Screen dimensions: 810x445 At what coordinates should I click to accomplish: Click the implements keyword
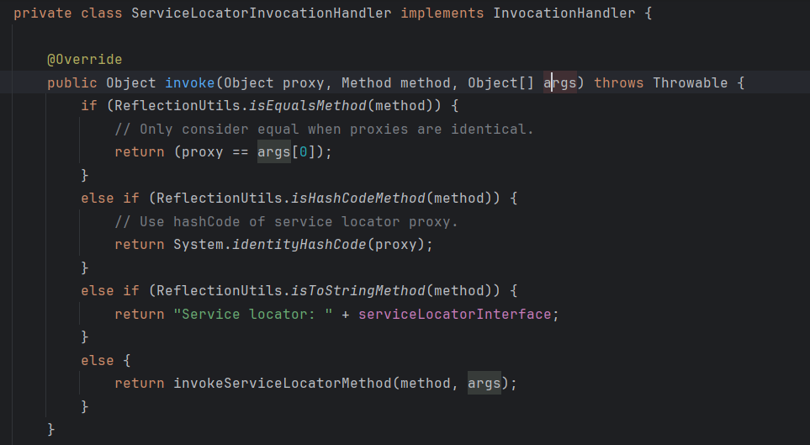pos(442,14)
